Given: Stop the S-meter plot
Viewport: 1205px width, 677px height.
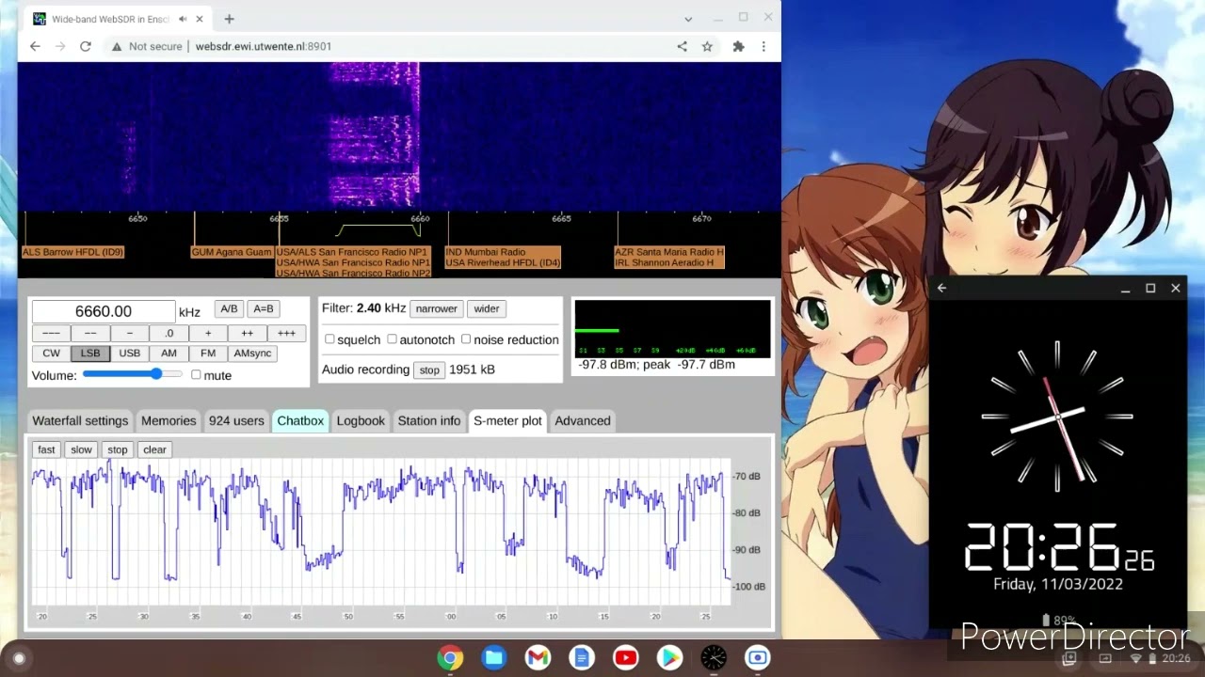Looking at the screenshot, I should [117, 449].
